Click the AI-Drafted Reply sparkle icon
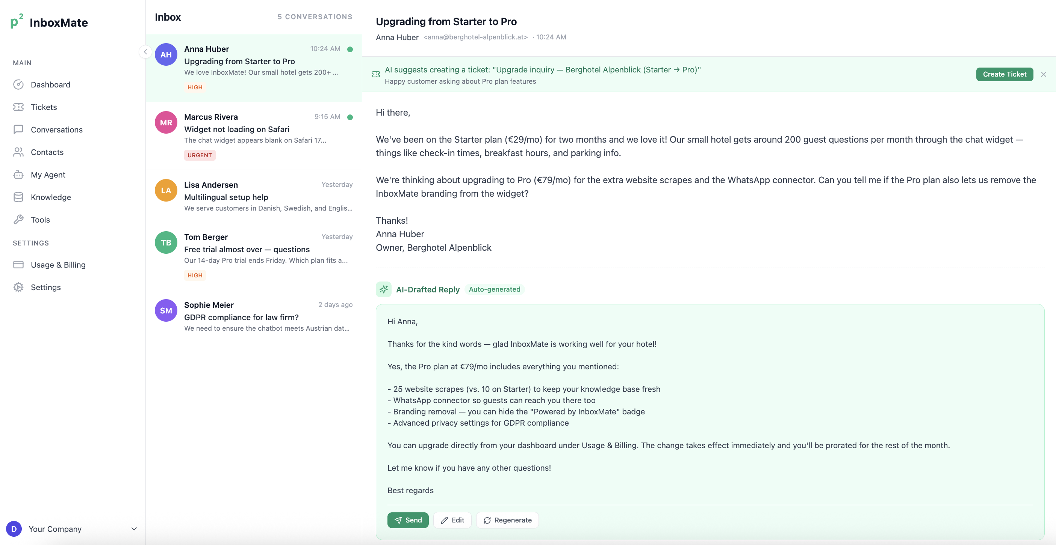 pyautogui.click(x=384, y=289)
